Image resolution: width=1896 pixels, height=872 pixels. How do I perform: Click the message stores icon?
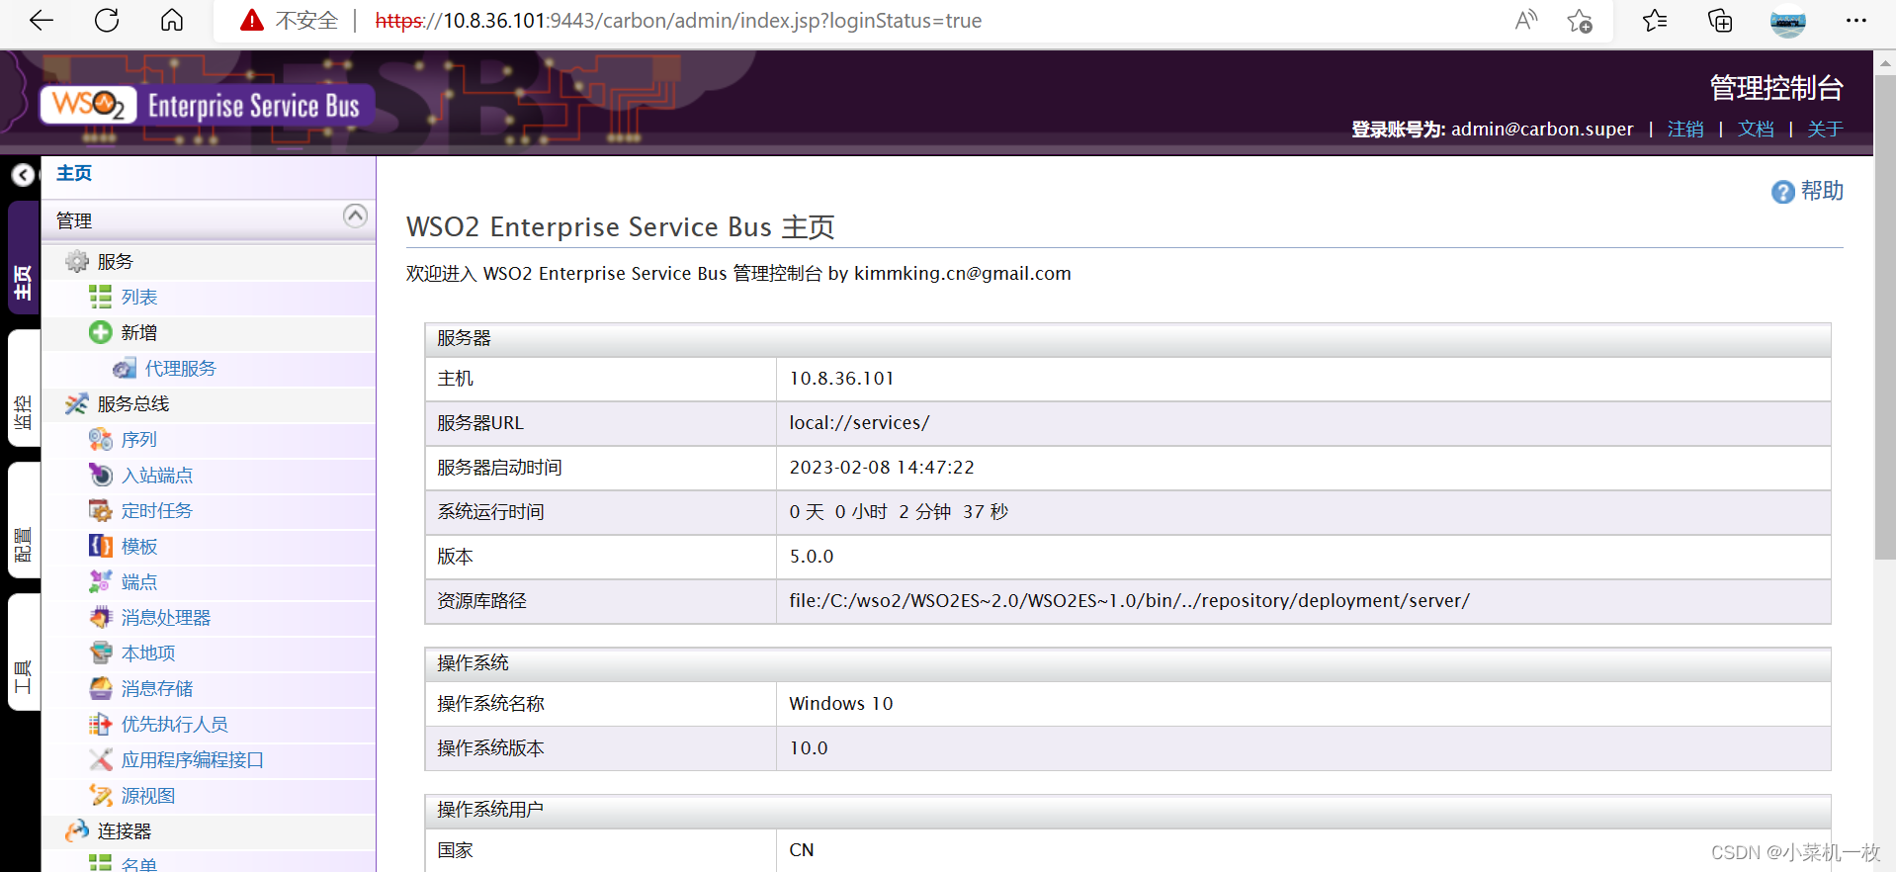100,689
